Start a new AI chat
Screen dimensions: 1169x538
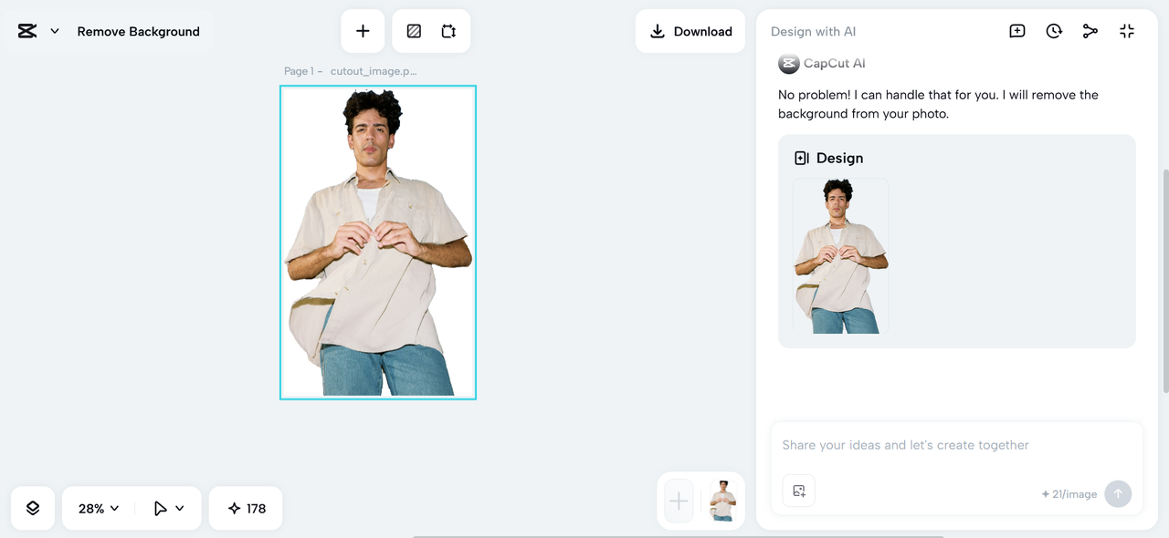[x=1017, y=31]
